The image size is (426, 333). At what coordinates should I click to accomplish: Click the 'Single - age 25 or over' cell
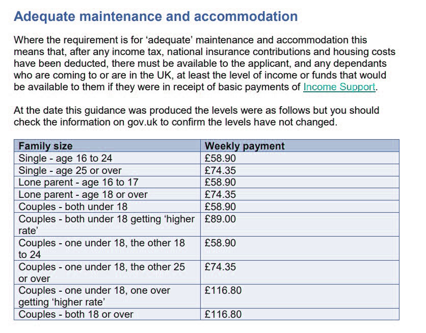pos(107,170)
